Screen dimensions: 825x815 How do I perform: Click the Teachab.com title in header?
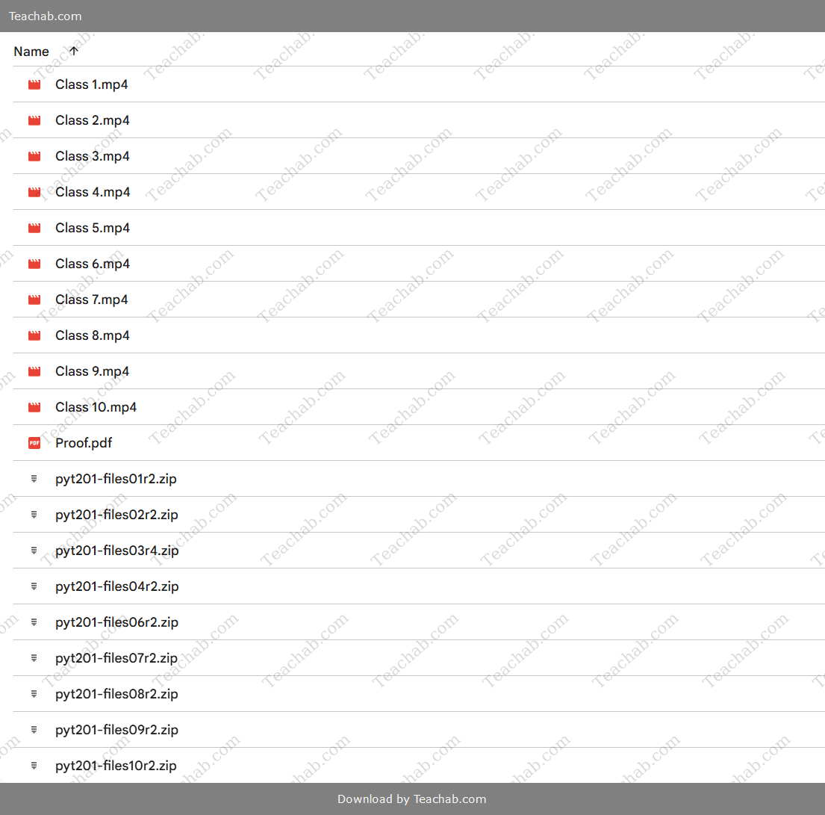(x=46, y=16)
